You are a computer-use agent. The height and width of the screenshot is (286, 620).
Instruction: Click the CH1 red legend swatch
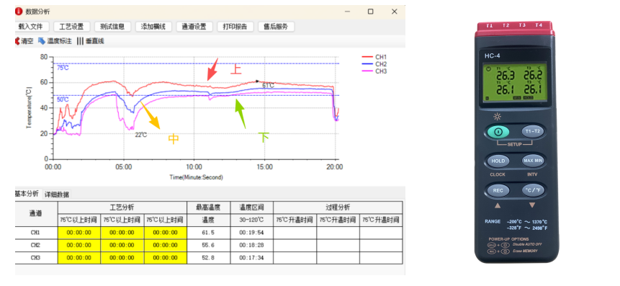[x=368, y=58]
